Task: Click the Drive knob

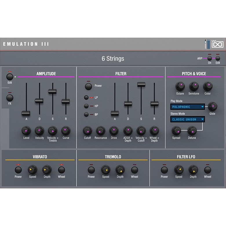Action: [x=114, y=131]
